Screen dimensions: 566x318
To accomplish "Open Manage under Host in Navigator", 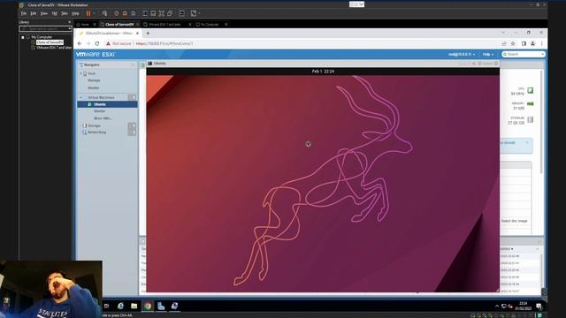I will click(94, 80).
